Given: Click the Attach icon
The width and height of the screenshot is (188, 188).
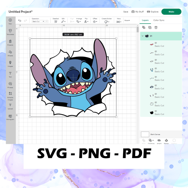Looking at the screenshot, I should point(159,140).
